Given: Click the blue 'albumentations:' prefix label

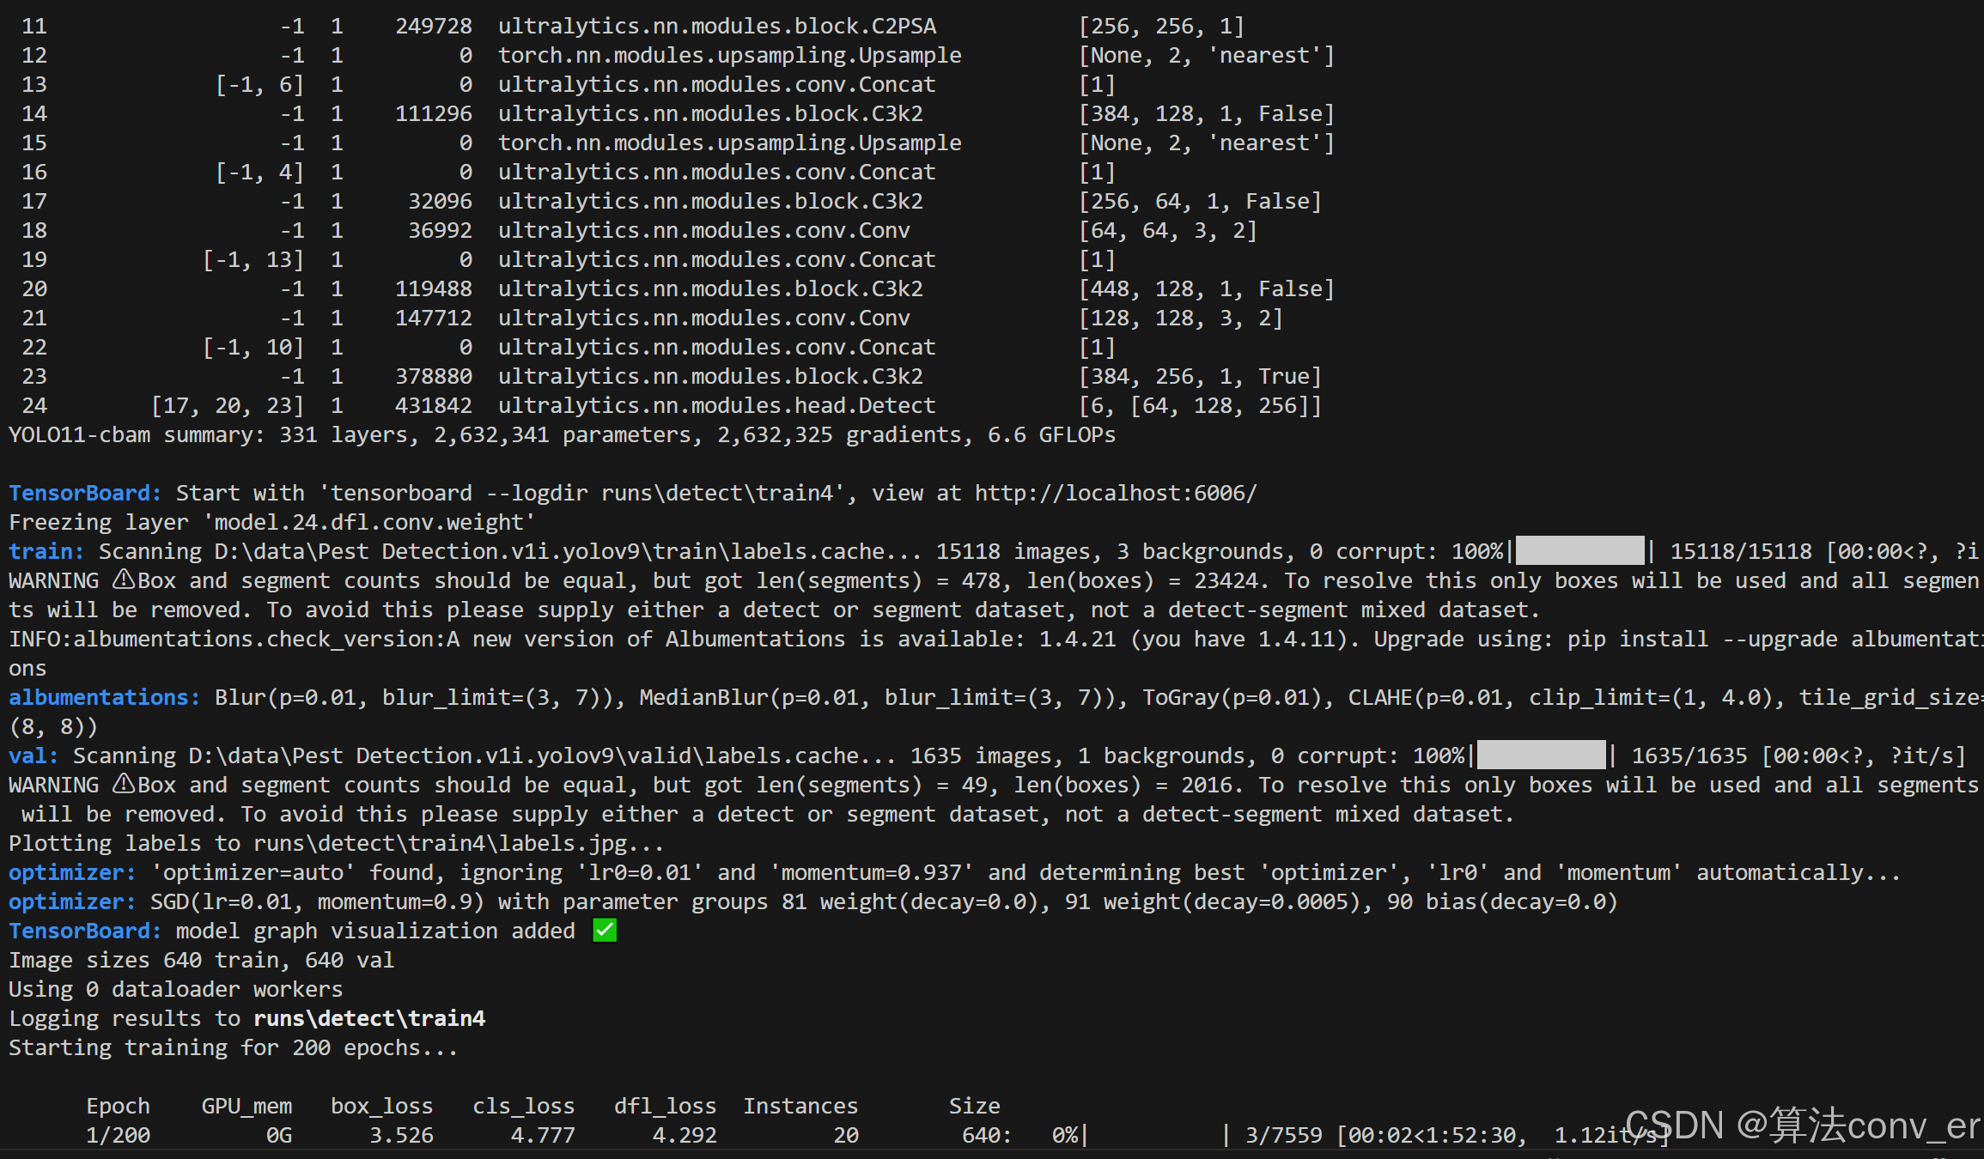Looking at the screenshot, I should tap(104, 698).
